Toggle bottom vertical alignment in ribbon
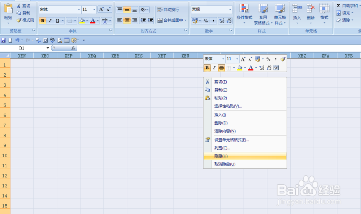Viewport: 361px width, 214px height. pyautogui.click(x=134, y=9)
